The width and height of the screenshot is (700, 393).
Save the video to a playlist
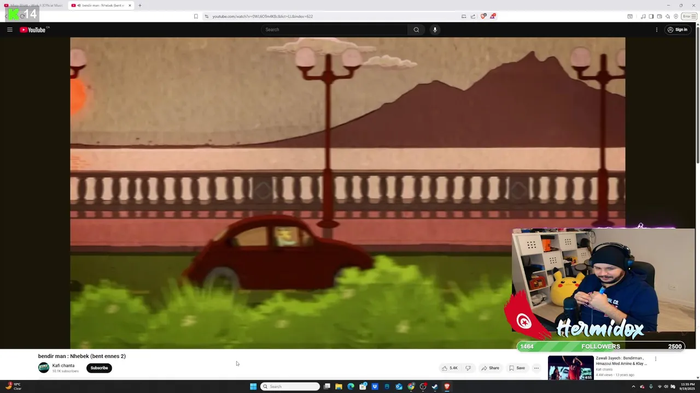(x=517, y=368)
